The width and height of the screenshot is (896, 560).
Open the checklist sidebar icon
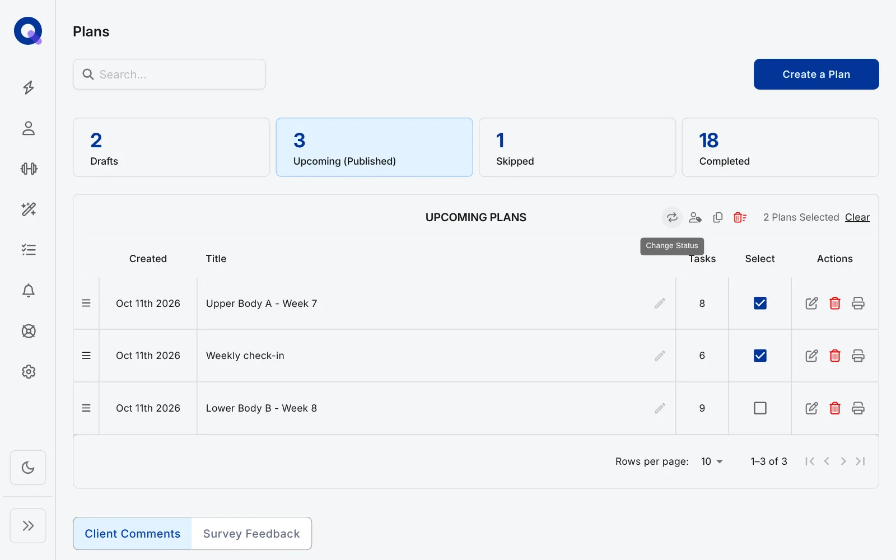pyautogui.click(x=28, y=250)
